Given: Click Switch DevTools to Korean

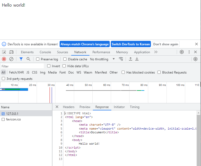Looking at the screenshot, I should coord(131,44).
